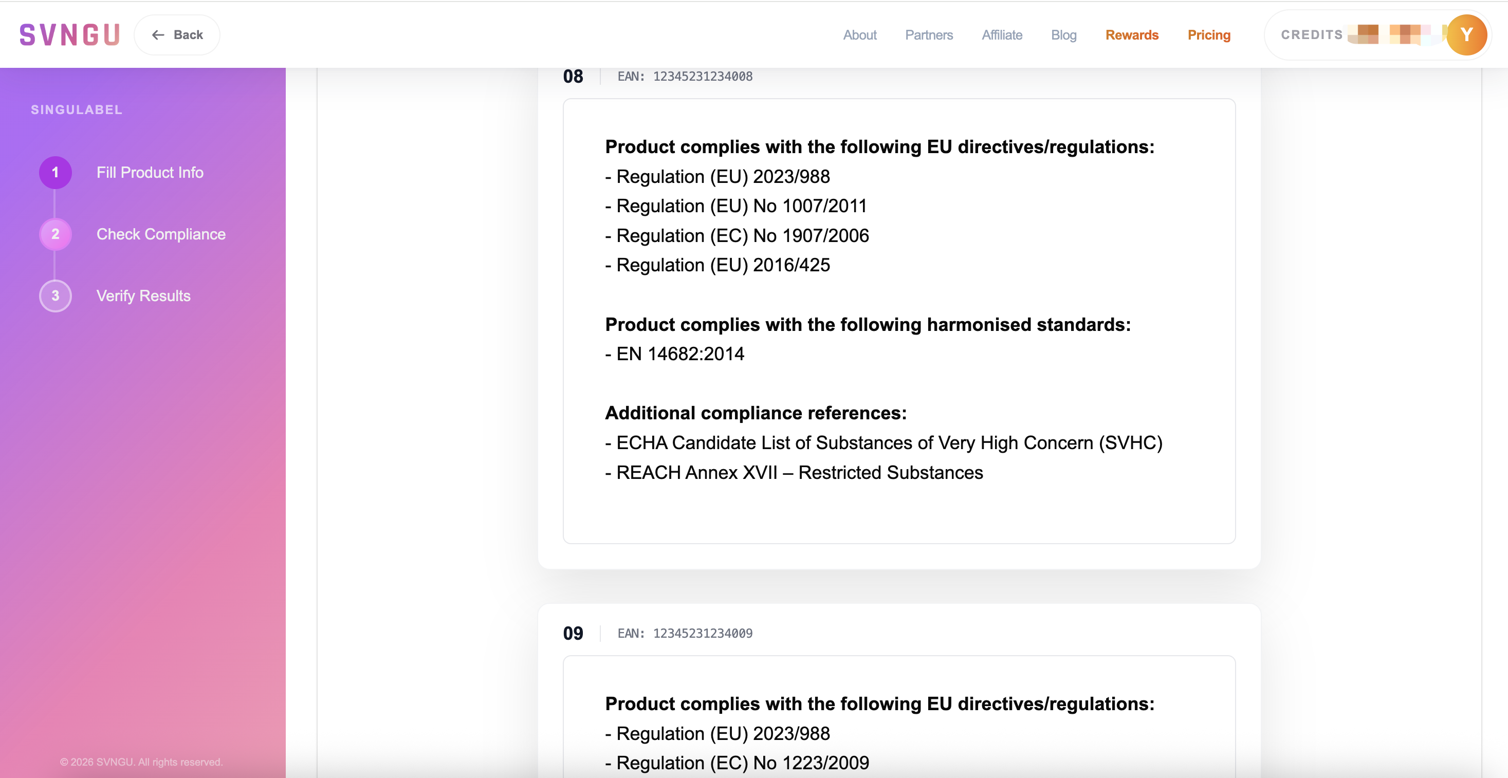This screenshot has height=778, width=1508.
Task: Click product number 09 heading
Action: tap(573, 634)
